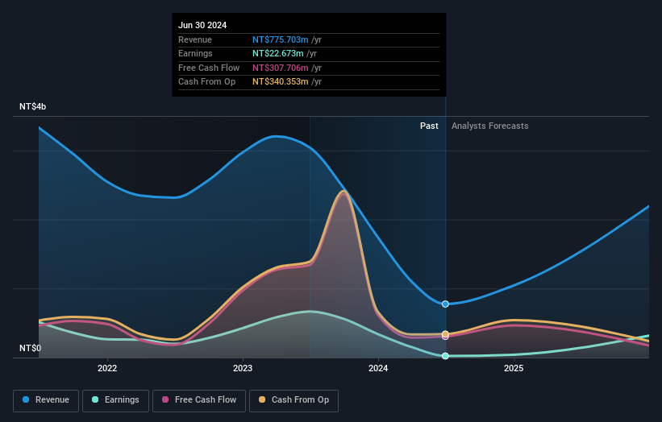Click the NT$4b y-axis label

(x=32, y=106)
